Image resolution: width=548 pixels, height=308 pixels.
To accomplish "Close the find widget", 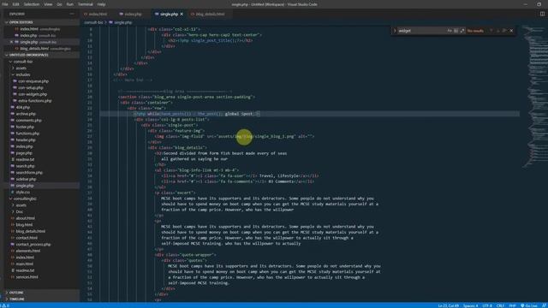I will 511,31.
